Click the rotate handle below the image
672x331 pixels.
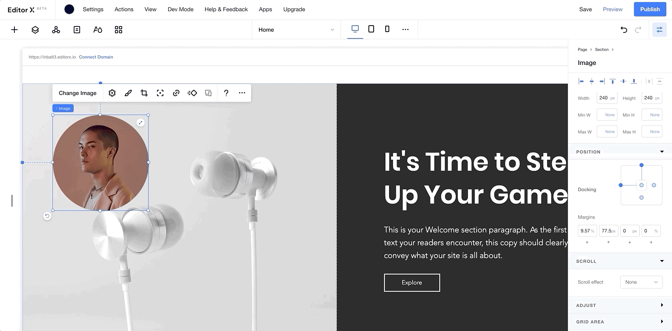[47, 216]
